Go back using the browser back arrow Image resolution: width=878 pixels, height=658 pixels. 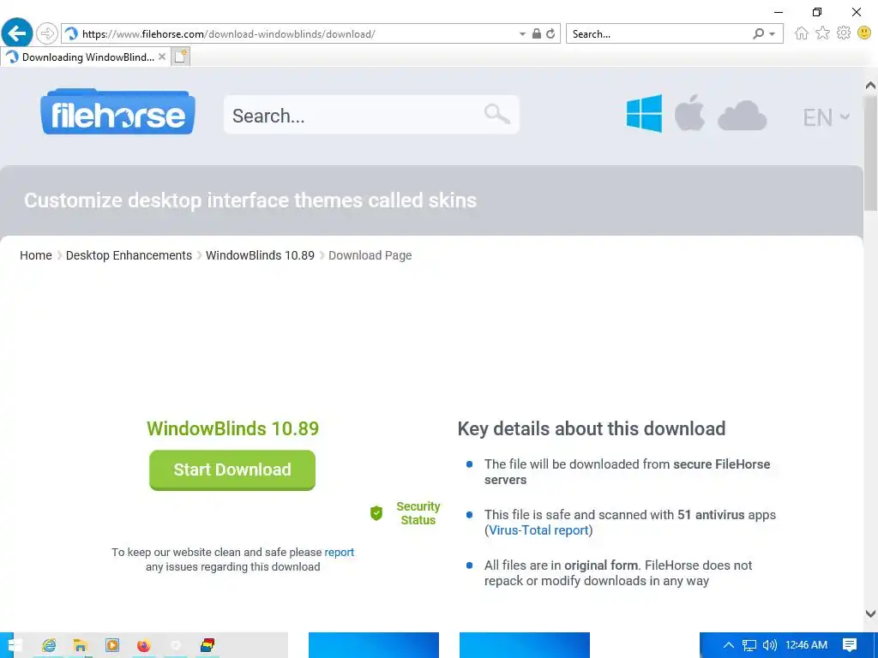click(x=17, y=33)
